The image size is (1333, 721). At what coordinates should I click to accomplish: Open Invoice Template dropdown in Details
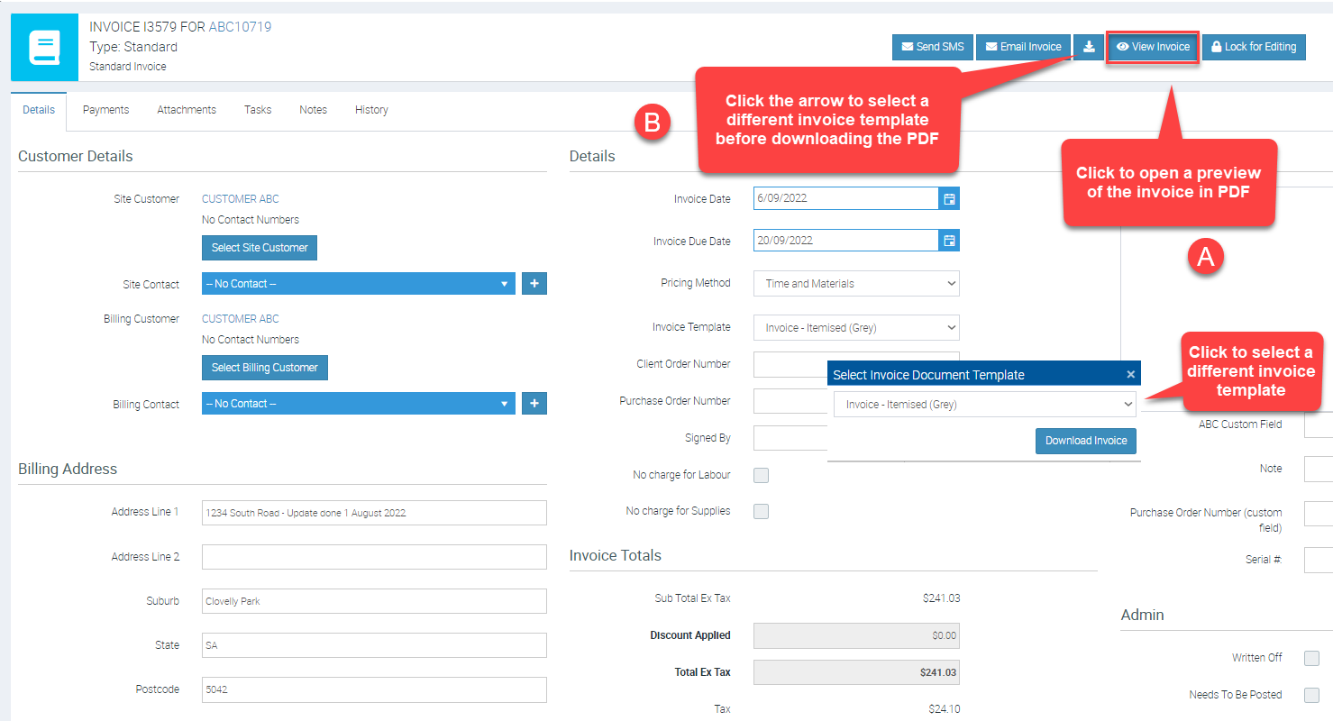(856, 327)
